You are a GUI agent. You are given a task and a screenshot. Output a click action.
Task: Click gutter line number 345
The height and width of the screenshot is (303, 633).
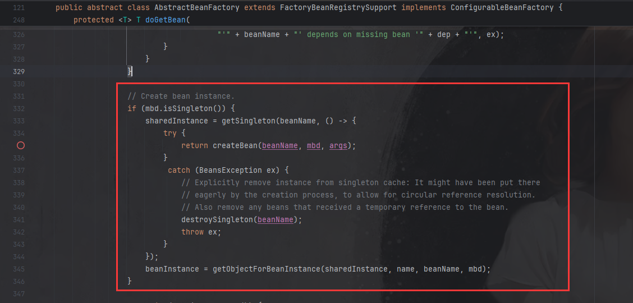19,269
